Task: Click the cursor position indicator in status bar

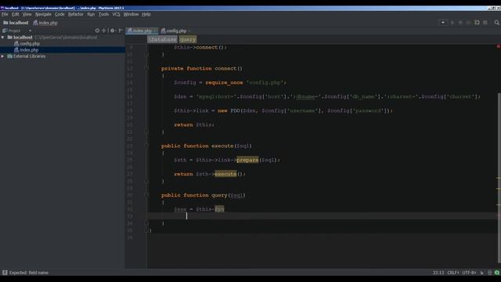Action: pos(438,273)
